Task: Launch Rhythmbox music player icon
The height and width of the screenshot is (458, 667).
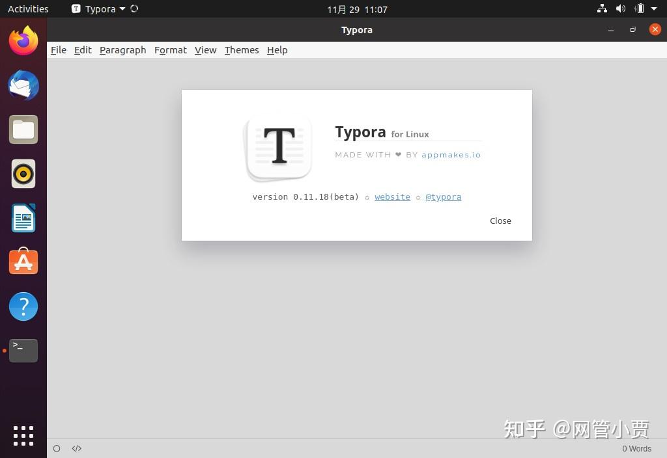Action: [23, 174]
